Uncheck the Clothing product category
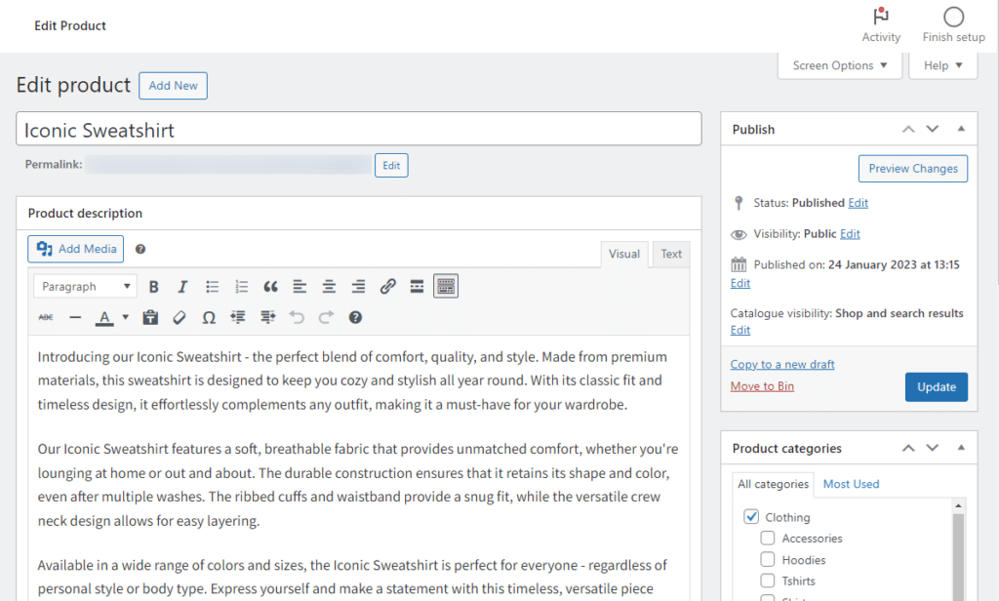This screenshot has height=601, width=999. point(750,516)
